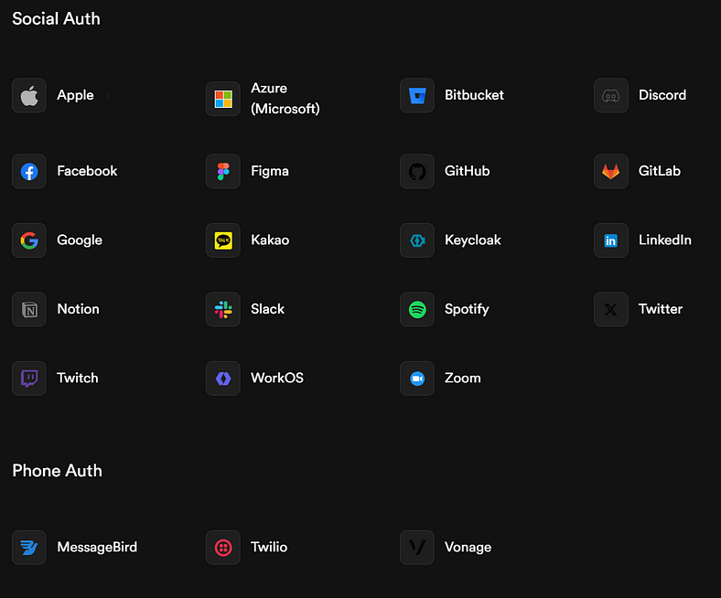Click the Notion logo icon

click(29, 309)
